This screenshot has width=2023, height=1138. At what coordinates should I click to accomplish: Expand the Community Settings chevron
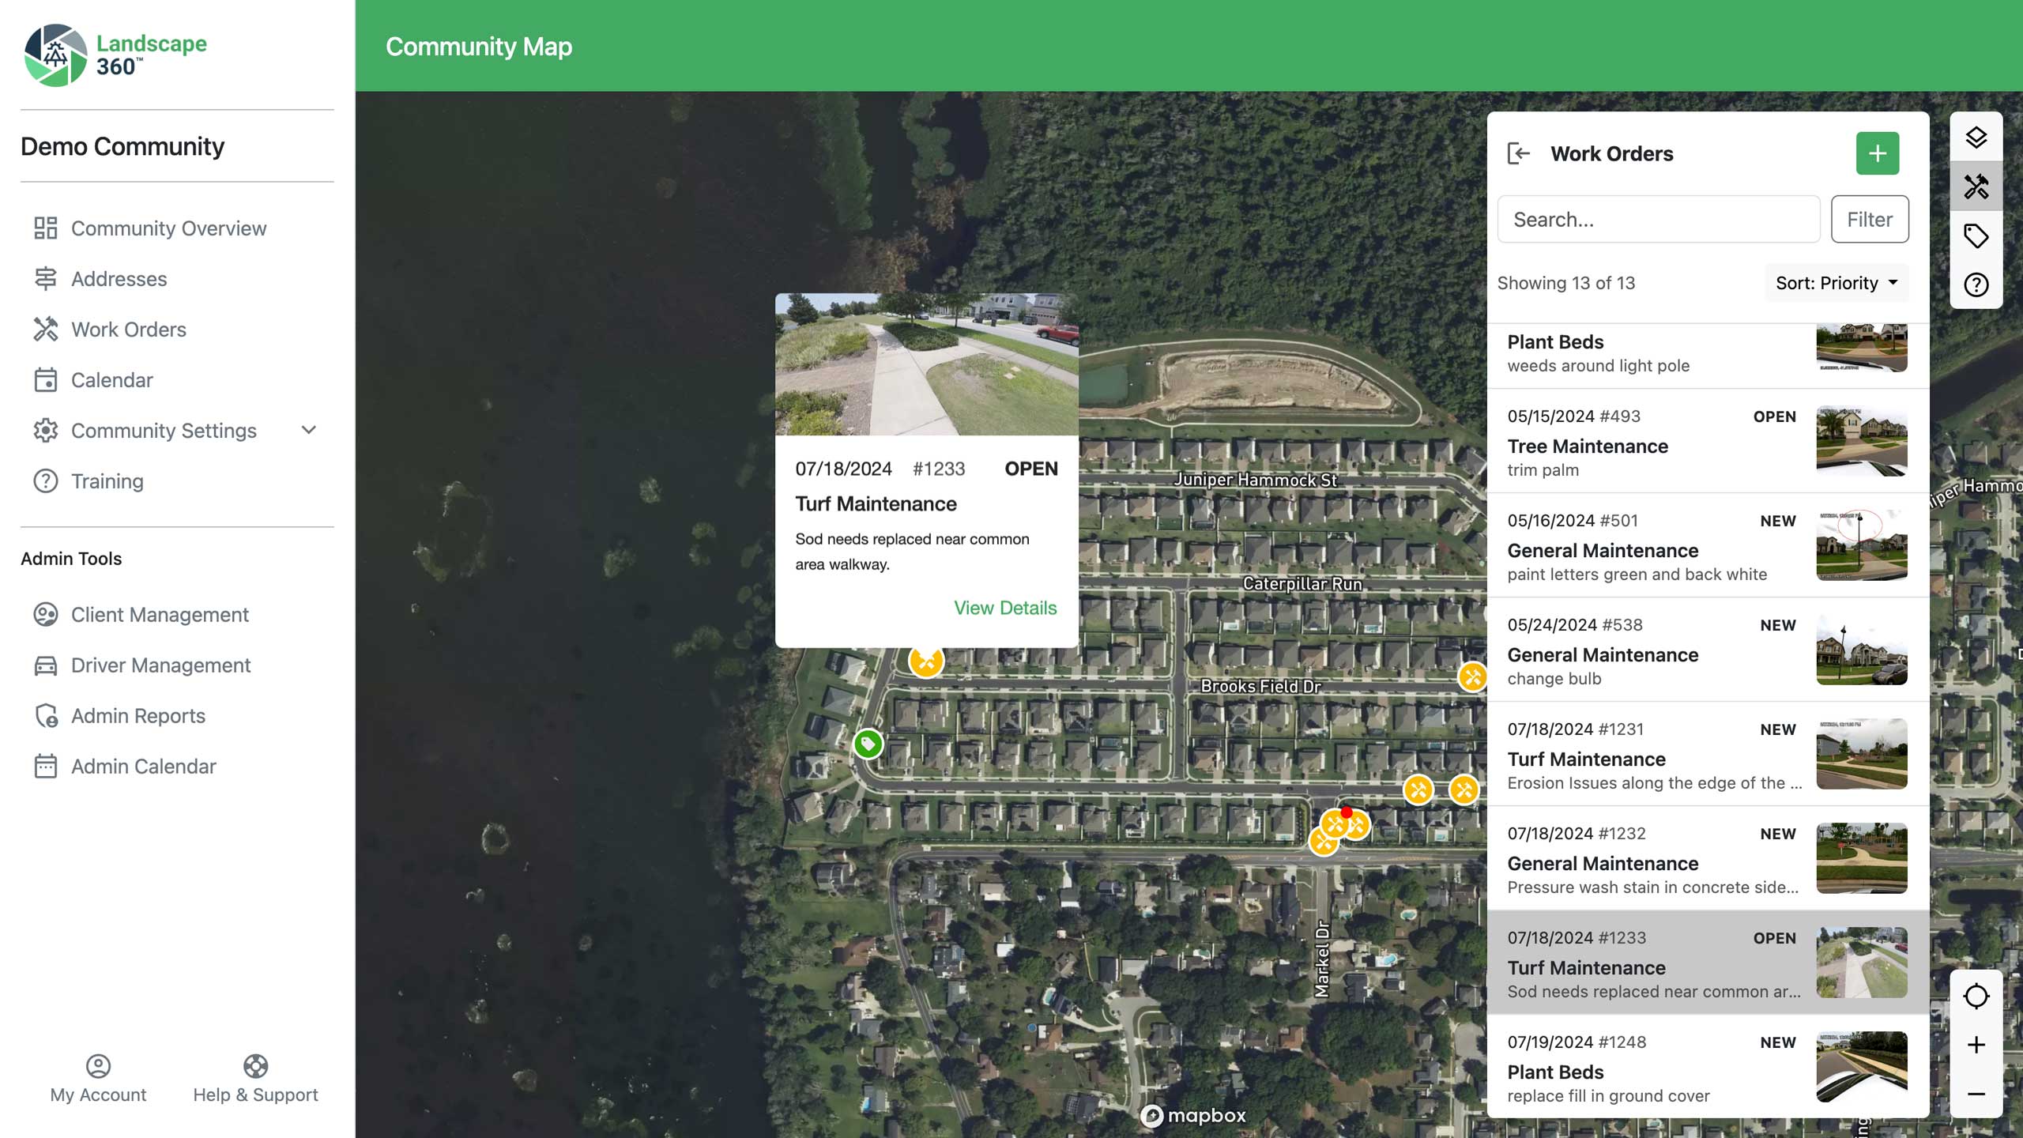pyautogui.click(x=309, y=431)
